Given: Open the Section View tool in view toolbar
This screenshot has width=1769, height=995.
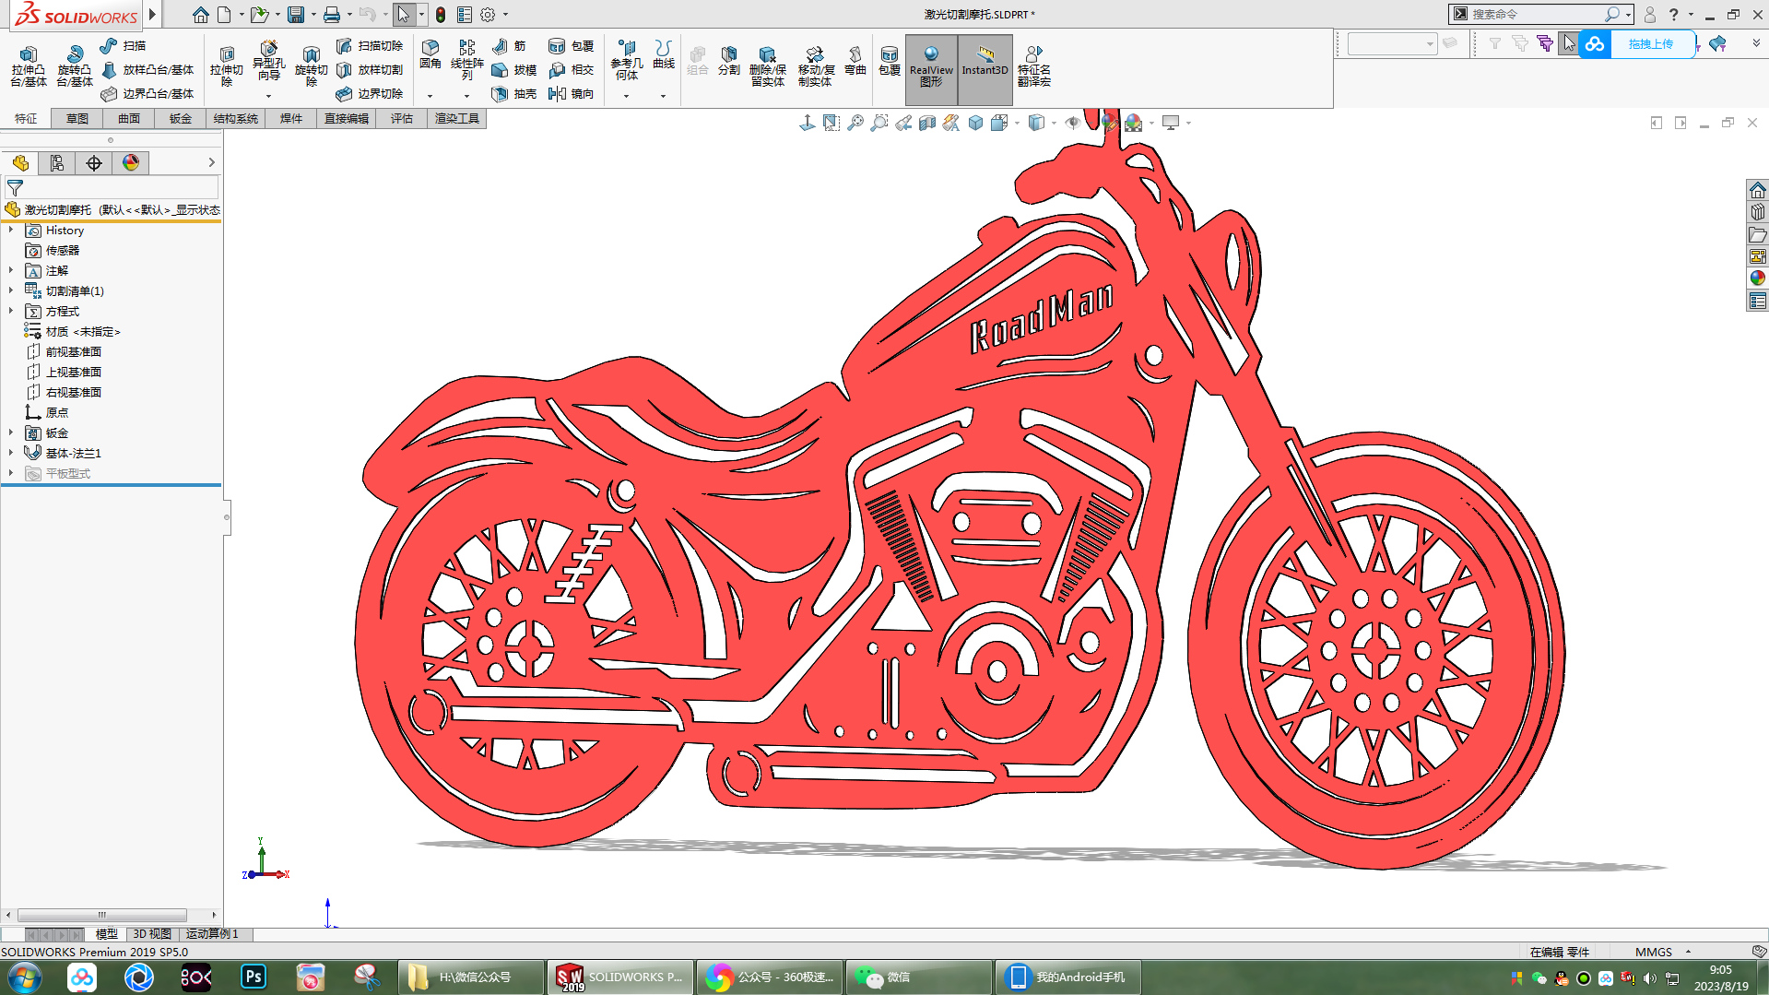Looking at the screenshot, I should [x=927, y=123].
